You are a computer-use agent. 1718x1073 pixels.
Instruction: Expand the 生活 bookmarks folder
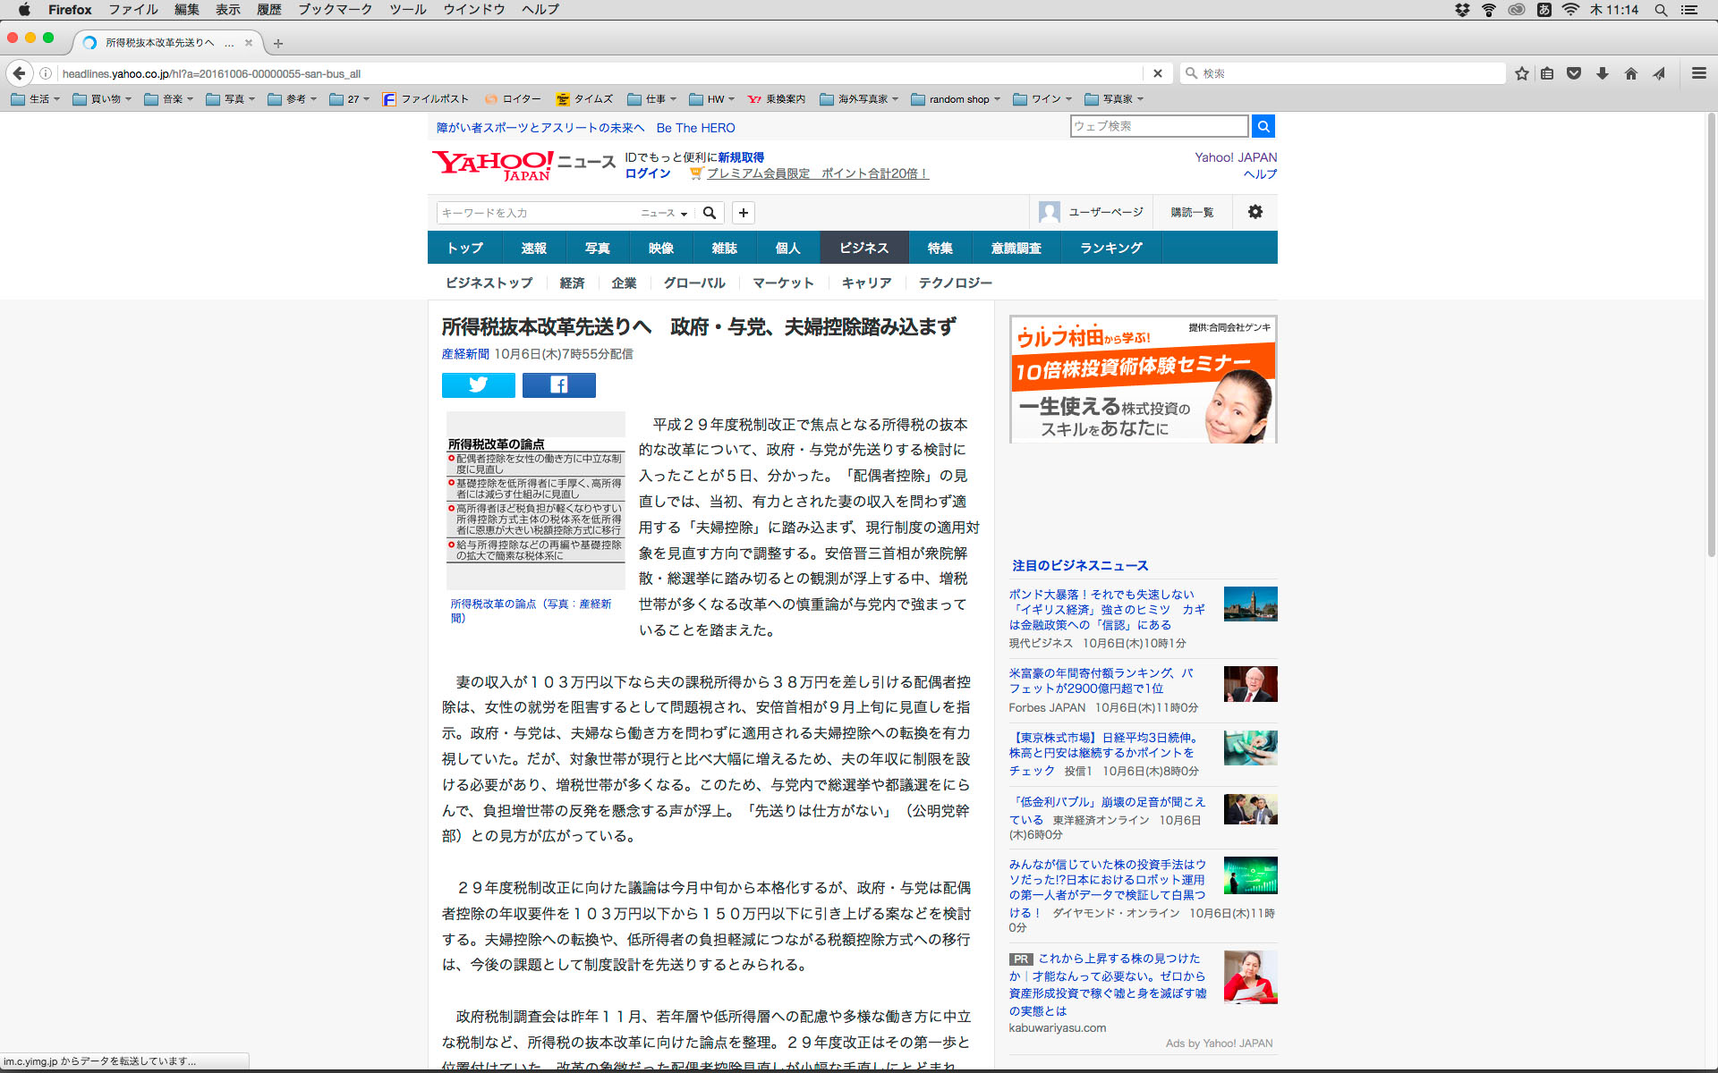(x=36, y=99)
